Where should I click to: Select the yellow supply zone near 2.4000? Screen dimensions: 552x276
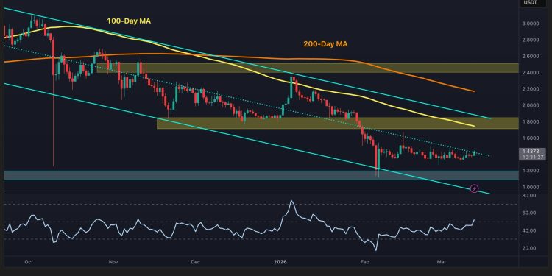[308, 68]
